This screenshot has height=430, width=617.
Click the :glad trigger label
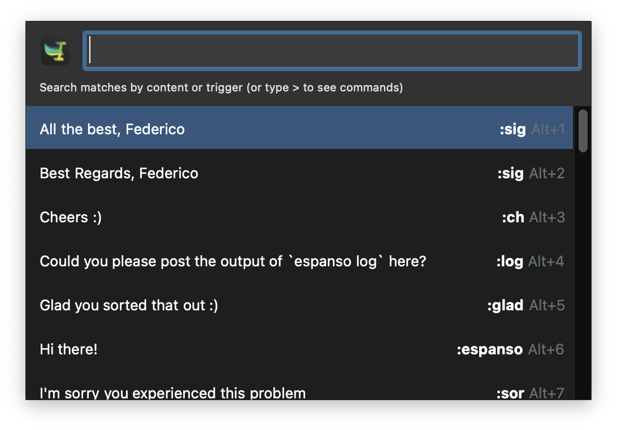[505, 305]
